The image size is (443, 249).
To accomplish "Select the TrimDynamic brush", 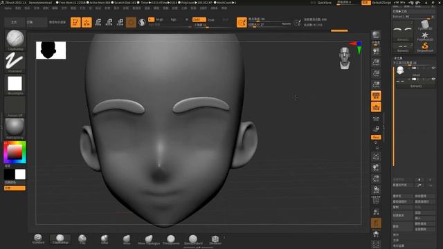I will [171, 239].
